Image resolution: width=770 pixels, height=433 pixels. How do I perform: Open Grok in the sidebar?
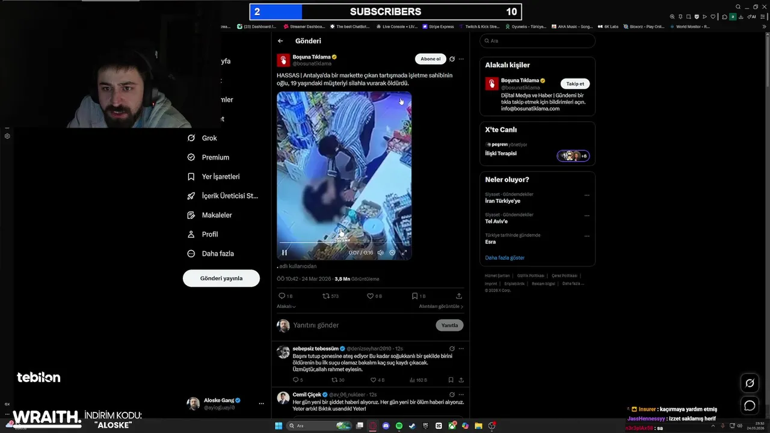tap(202, 138)
